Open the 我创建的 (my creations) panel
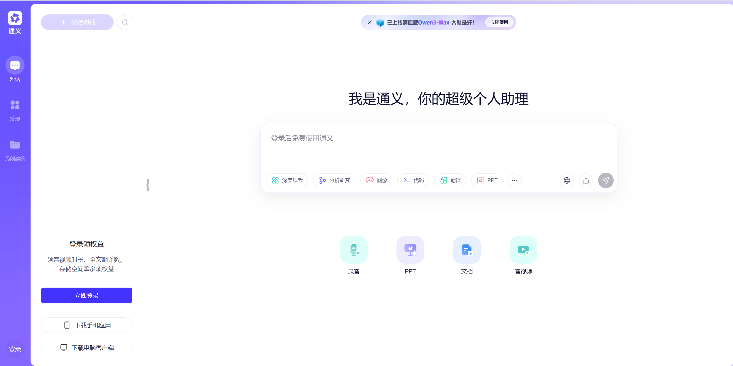Image resolution: width=733 pixels, height=366 pixels. coord(15,150)
